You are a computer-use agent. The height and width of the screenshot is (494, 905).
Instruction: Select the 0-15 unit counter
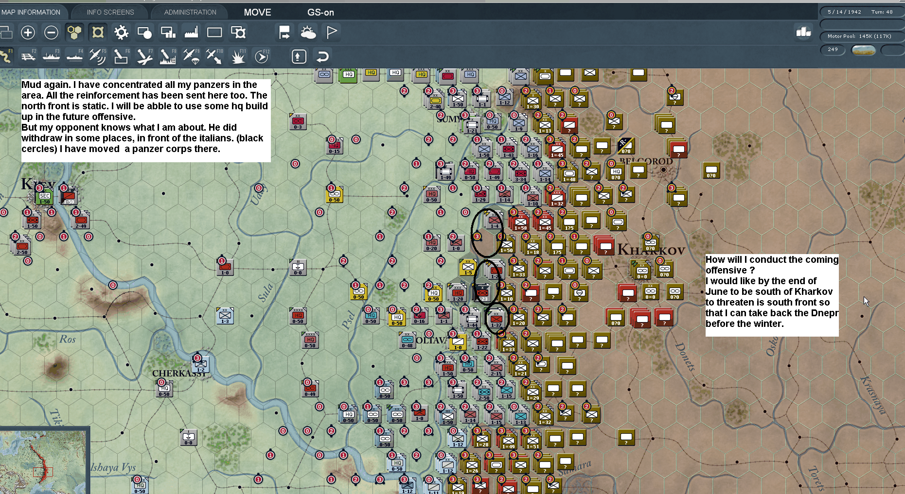tap(334, 147)
